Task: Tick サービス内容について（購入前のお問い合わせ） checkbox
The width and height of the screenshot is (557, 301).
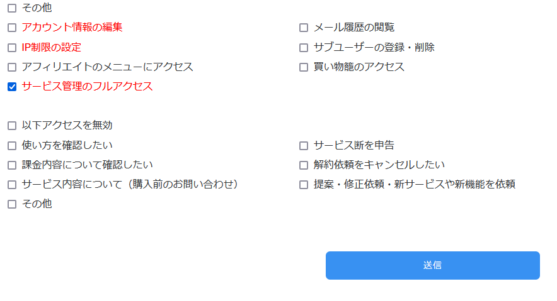Action: coord(12,185)
